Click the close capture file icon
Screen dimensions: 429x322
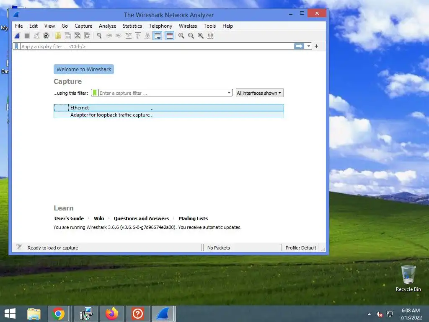click(x=78, y=36)
